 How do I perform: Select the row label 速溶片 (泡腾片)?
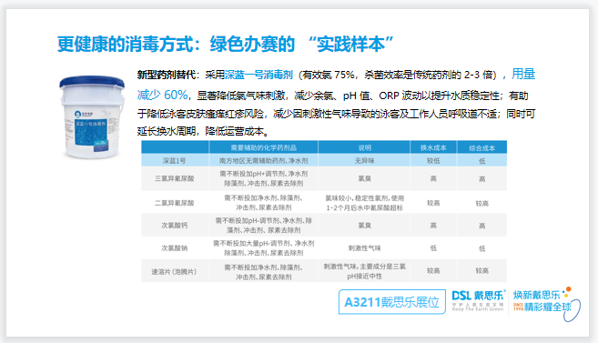[174, 271]
